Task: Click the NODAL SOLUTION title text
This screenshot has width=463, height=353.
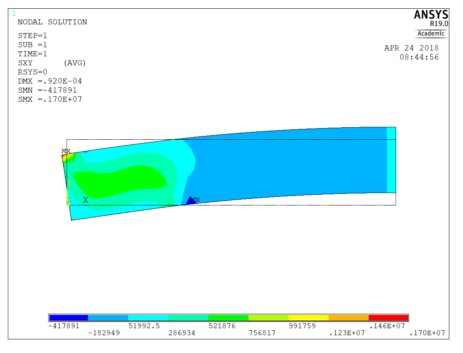Action: click(x=52, y=22)
